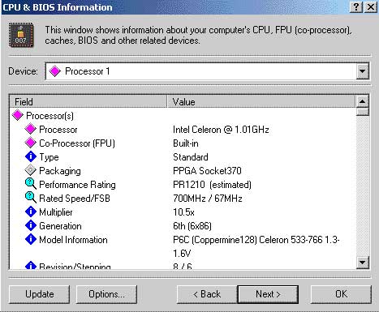Screen dimensions: 379x312
Task: Select the Multiplier field label
Action: tap(56, 212)
